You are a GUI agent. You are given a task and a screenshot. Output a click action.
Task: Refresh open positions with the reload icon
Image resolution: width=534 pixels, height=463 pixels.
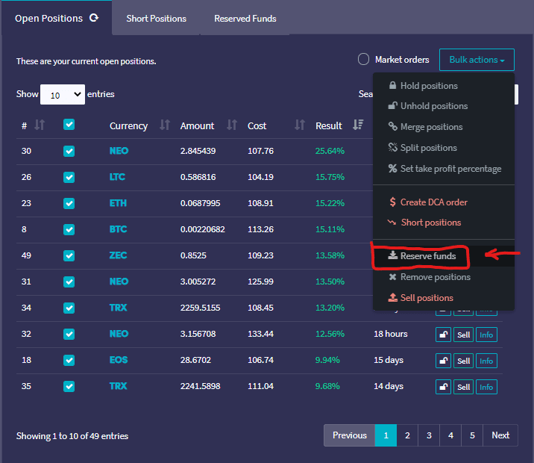(x=94, y=18)
